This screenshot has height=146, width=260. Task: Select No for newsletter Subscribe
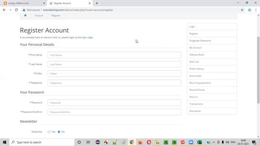59,132
